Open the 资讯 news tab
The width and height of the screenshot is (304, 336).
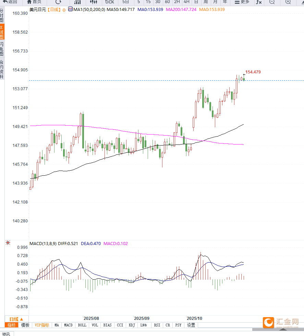point(7,334)
